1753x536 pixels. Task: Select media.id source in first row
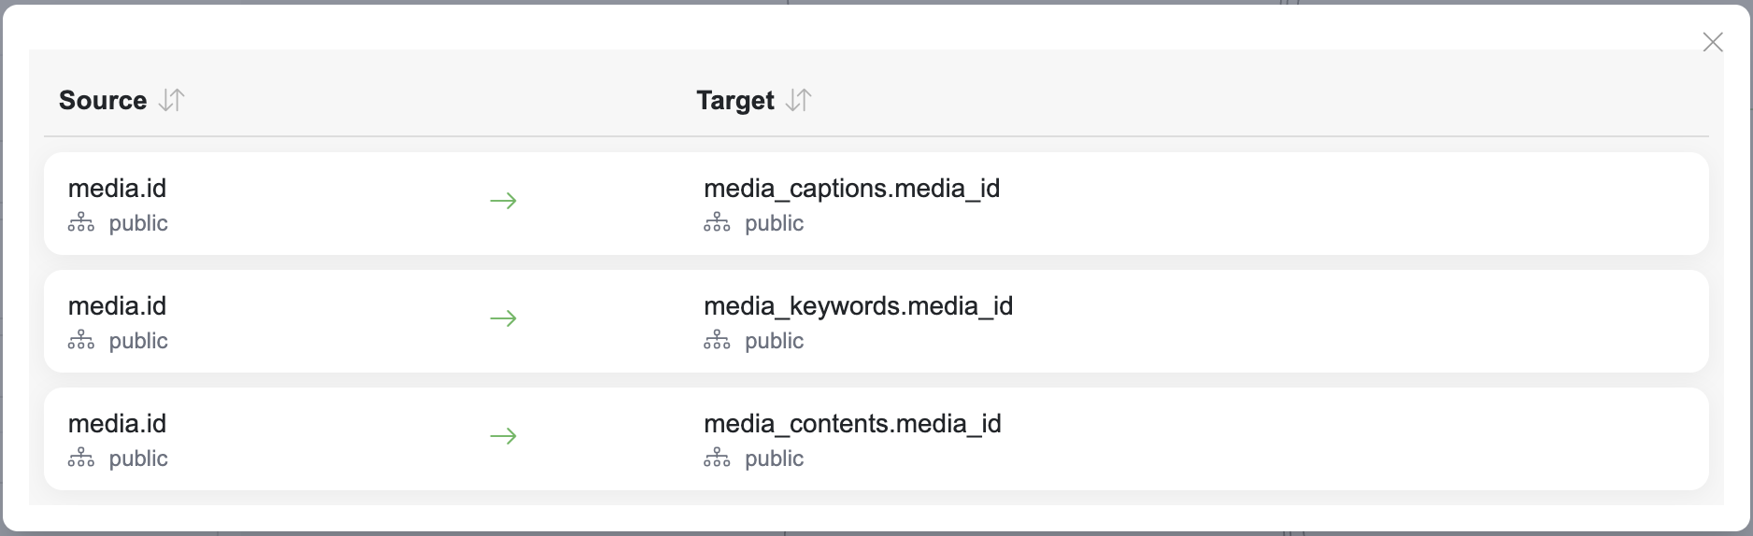coord(117,189)
